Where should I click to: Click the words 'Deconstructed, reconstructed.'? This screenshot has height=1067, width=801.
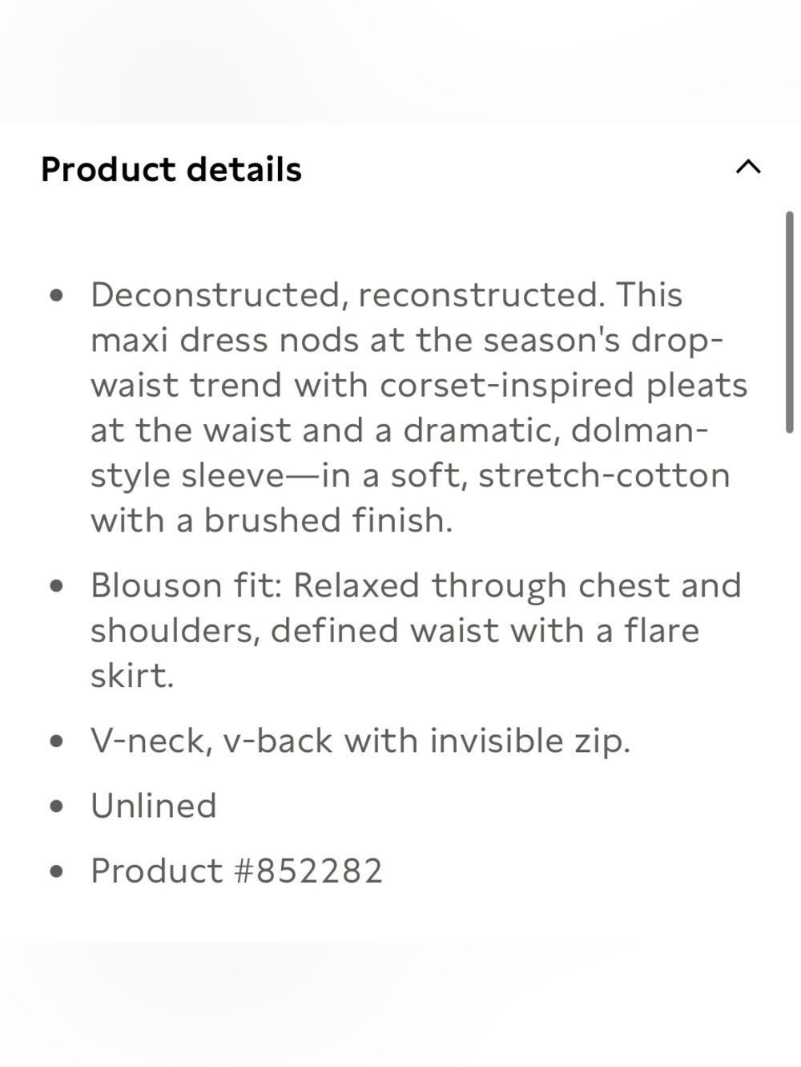(x=348, y=296)
